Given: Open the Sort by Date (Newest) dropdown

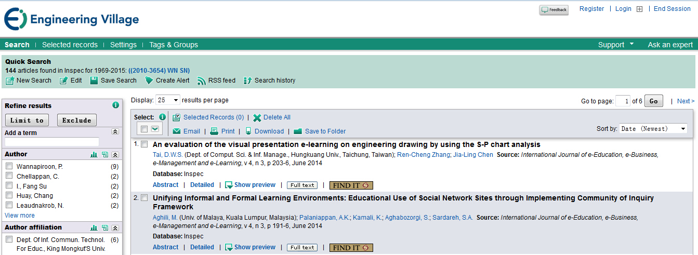Looking at the screenshot, I should tap(653, 129).
